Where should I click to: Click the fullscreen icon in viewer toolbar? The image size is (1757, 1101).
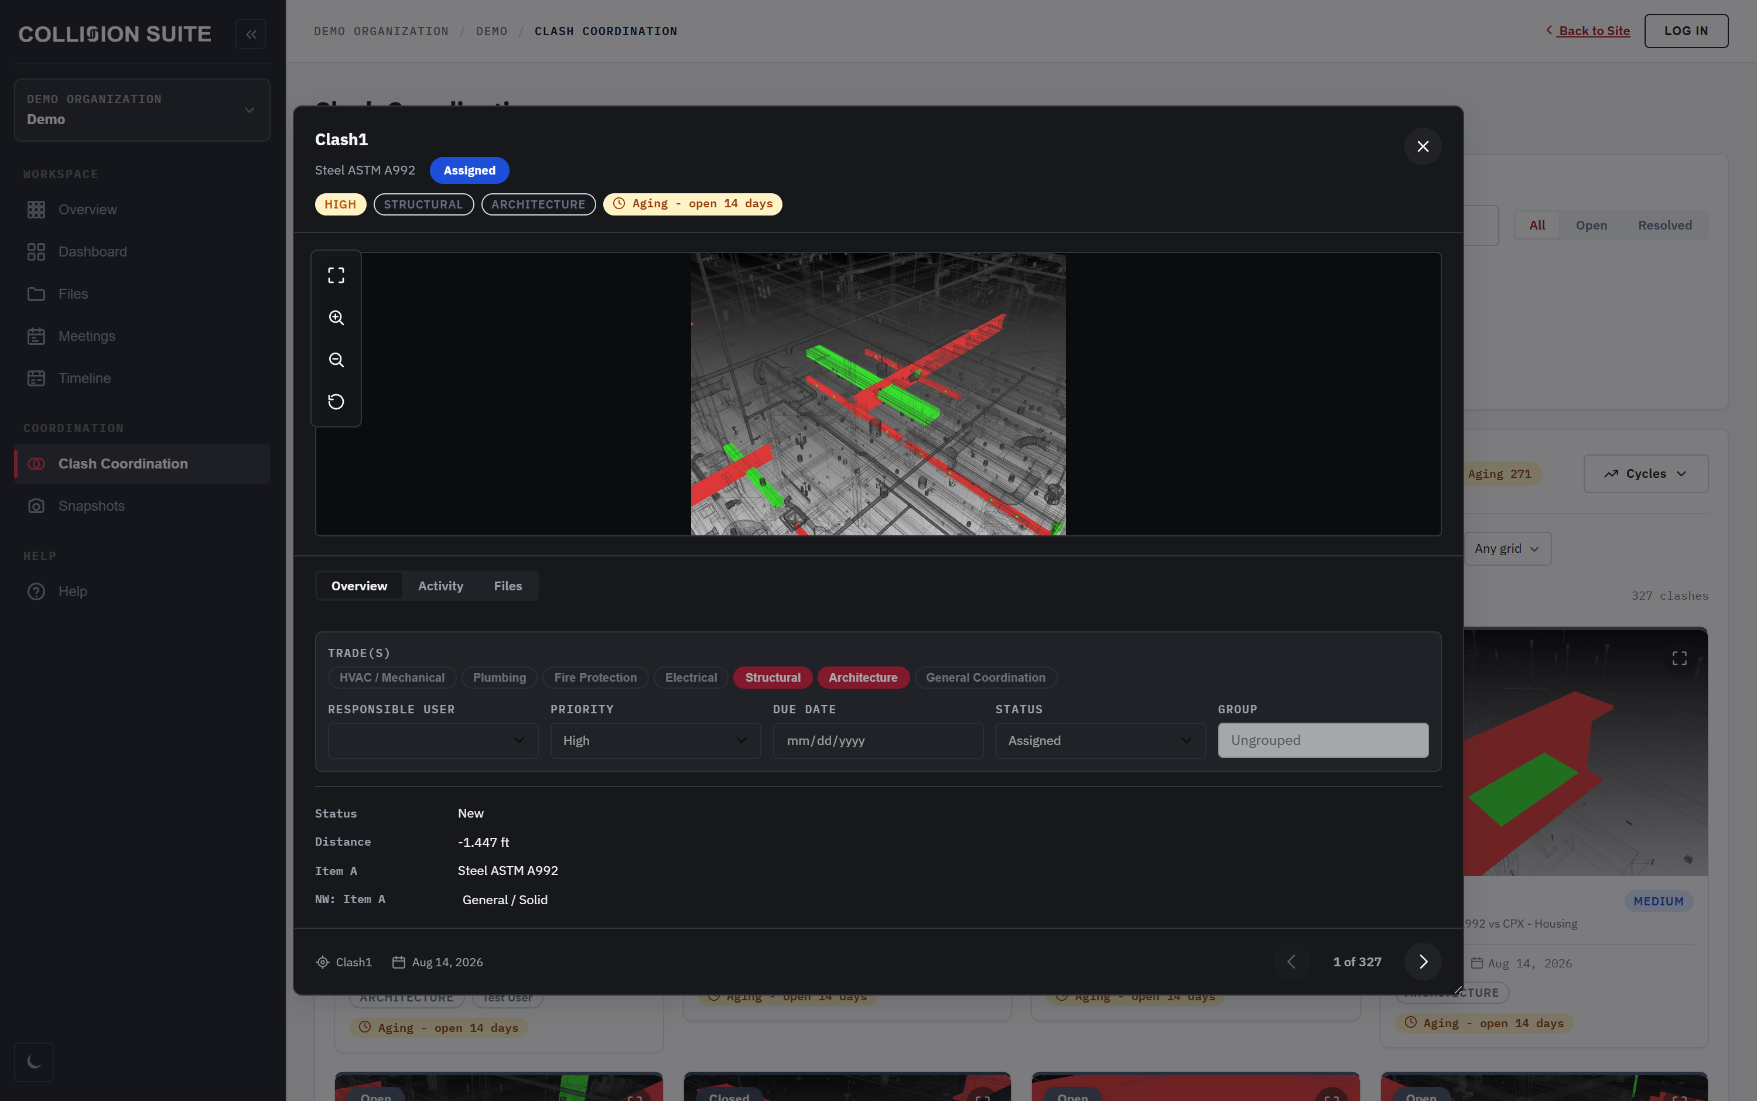336,275
